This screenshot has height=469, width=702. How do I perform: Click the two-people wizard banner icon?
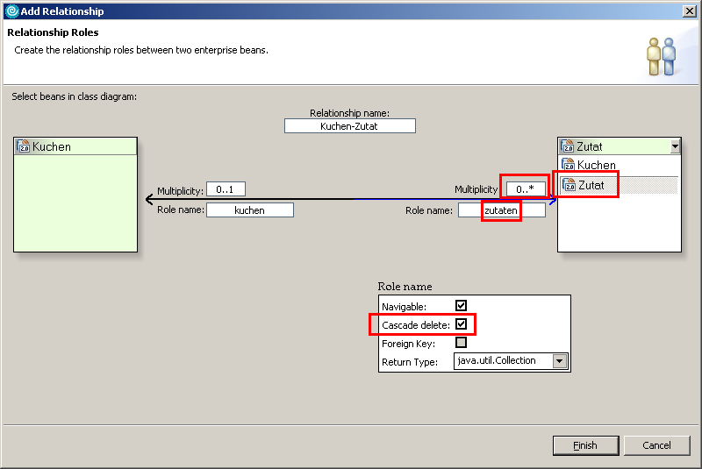tap(662, 57)
